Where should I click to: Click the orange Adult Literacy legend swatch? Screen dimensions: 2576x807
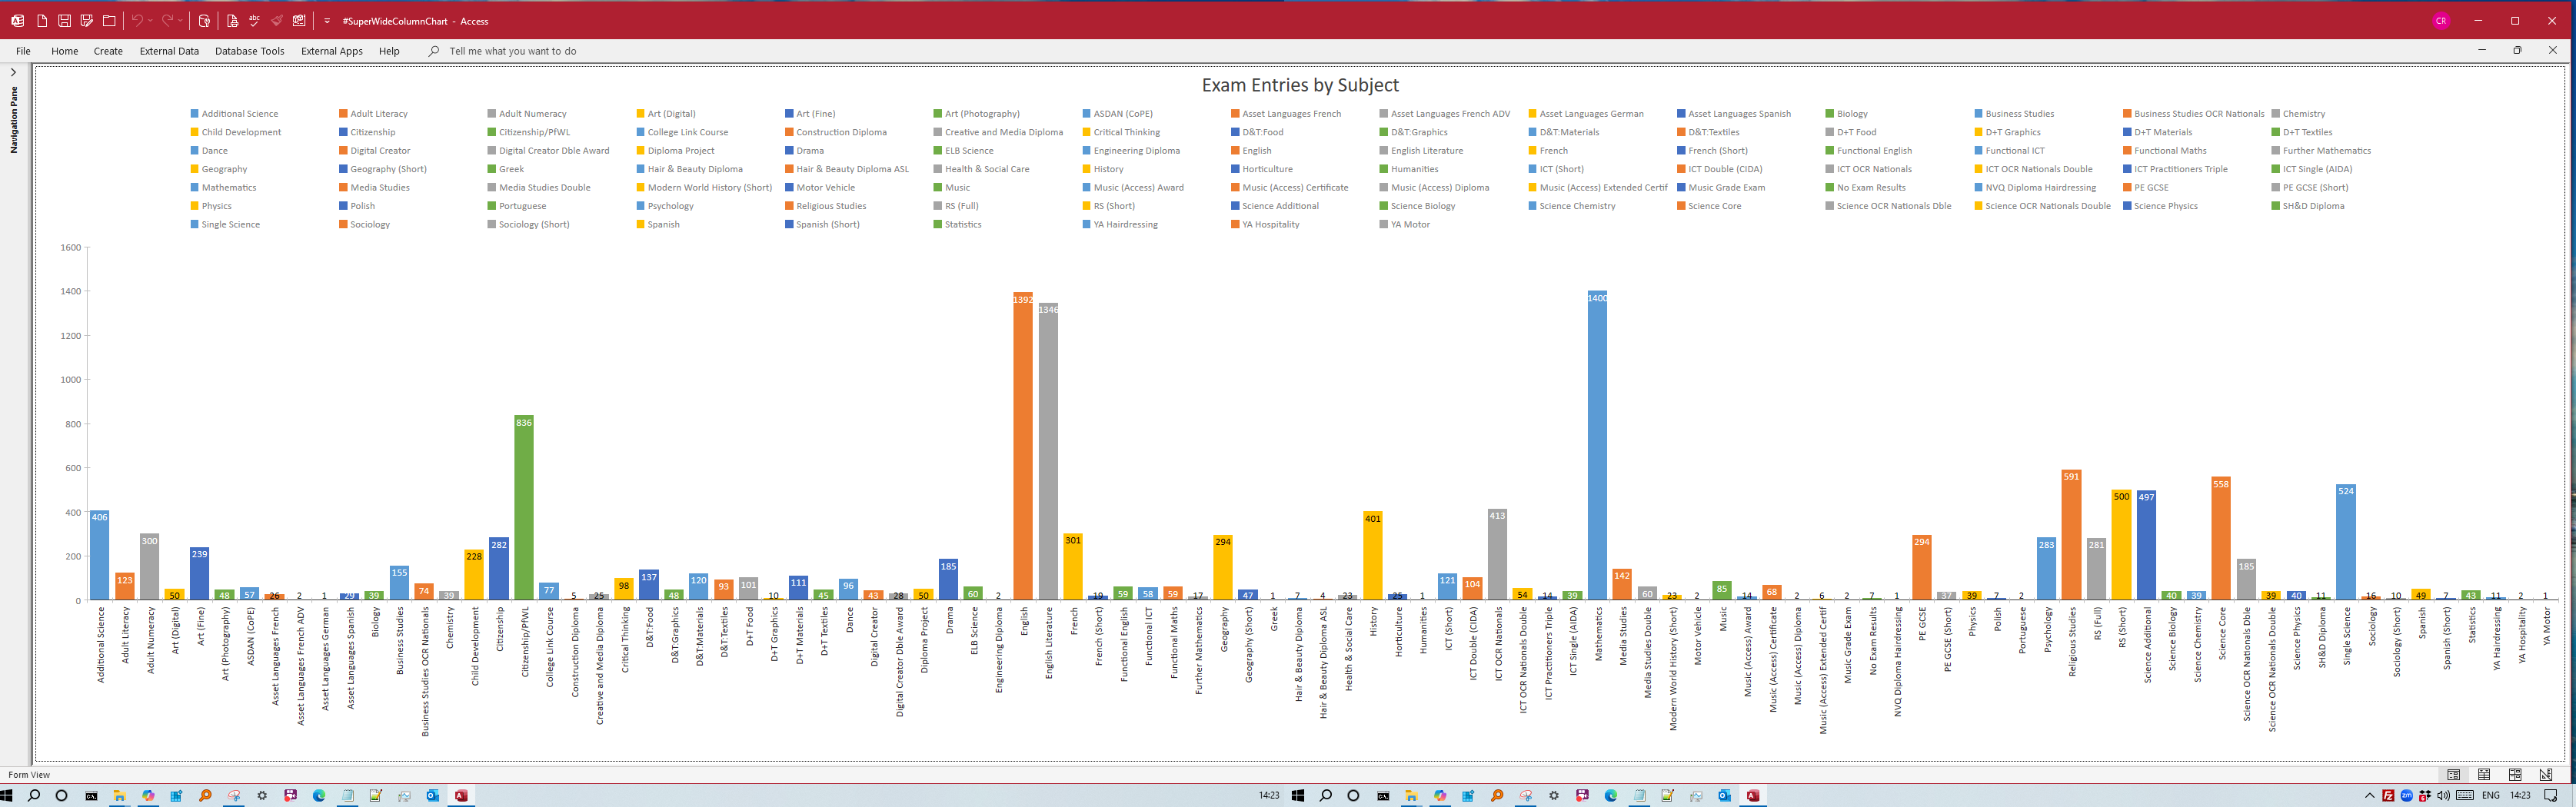point(343,114)
